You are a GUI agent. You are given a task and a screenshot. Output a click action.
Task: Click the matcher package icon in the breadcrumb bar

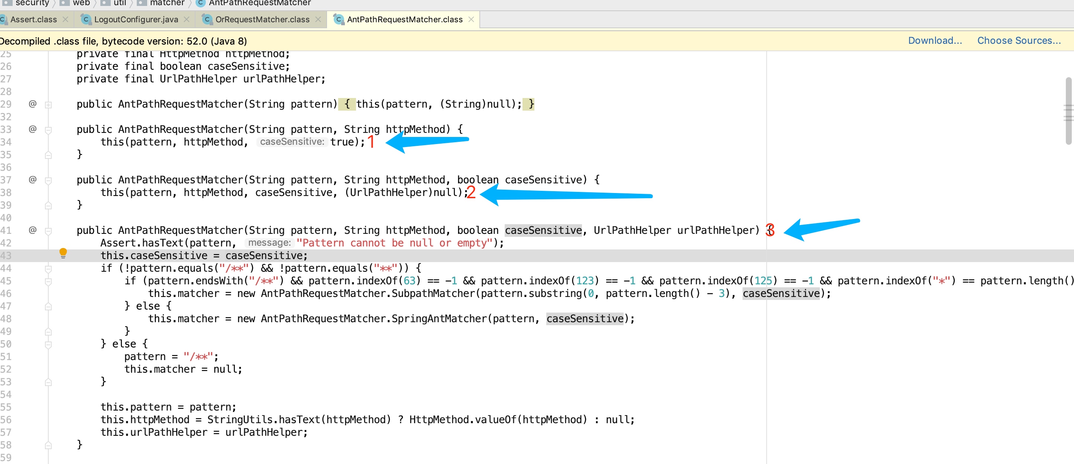pyautogui.click(x=142, y=3)
